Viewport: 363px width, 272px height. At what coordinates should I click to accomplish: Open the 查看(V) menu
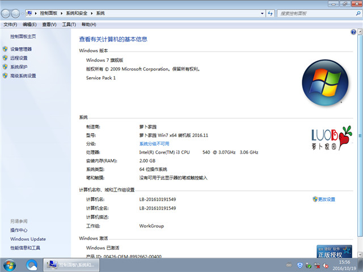pos(49,24)
